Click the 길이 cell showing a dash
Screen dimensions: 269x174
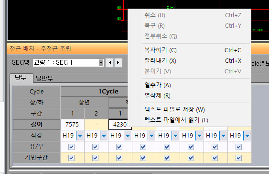pos(96,125)
